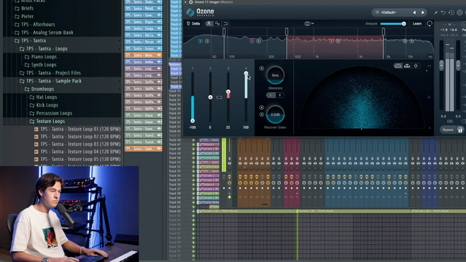
Task: Click the Amount slider handle
Action: tap(403, 24)
